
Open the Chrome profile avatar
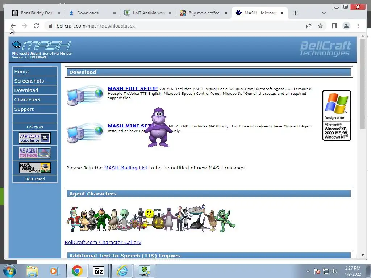pos(346,26)
